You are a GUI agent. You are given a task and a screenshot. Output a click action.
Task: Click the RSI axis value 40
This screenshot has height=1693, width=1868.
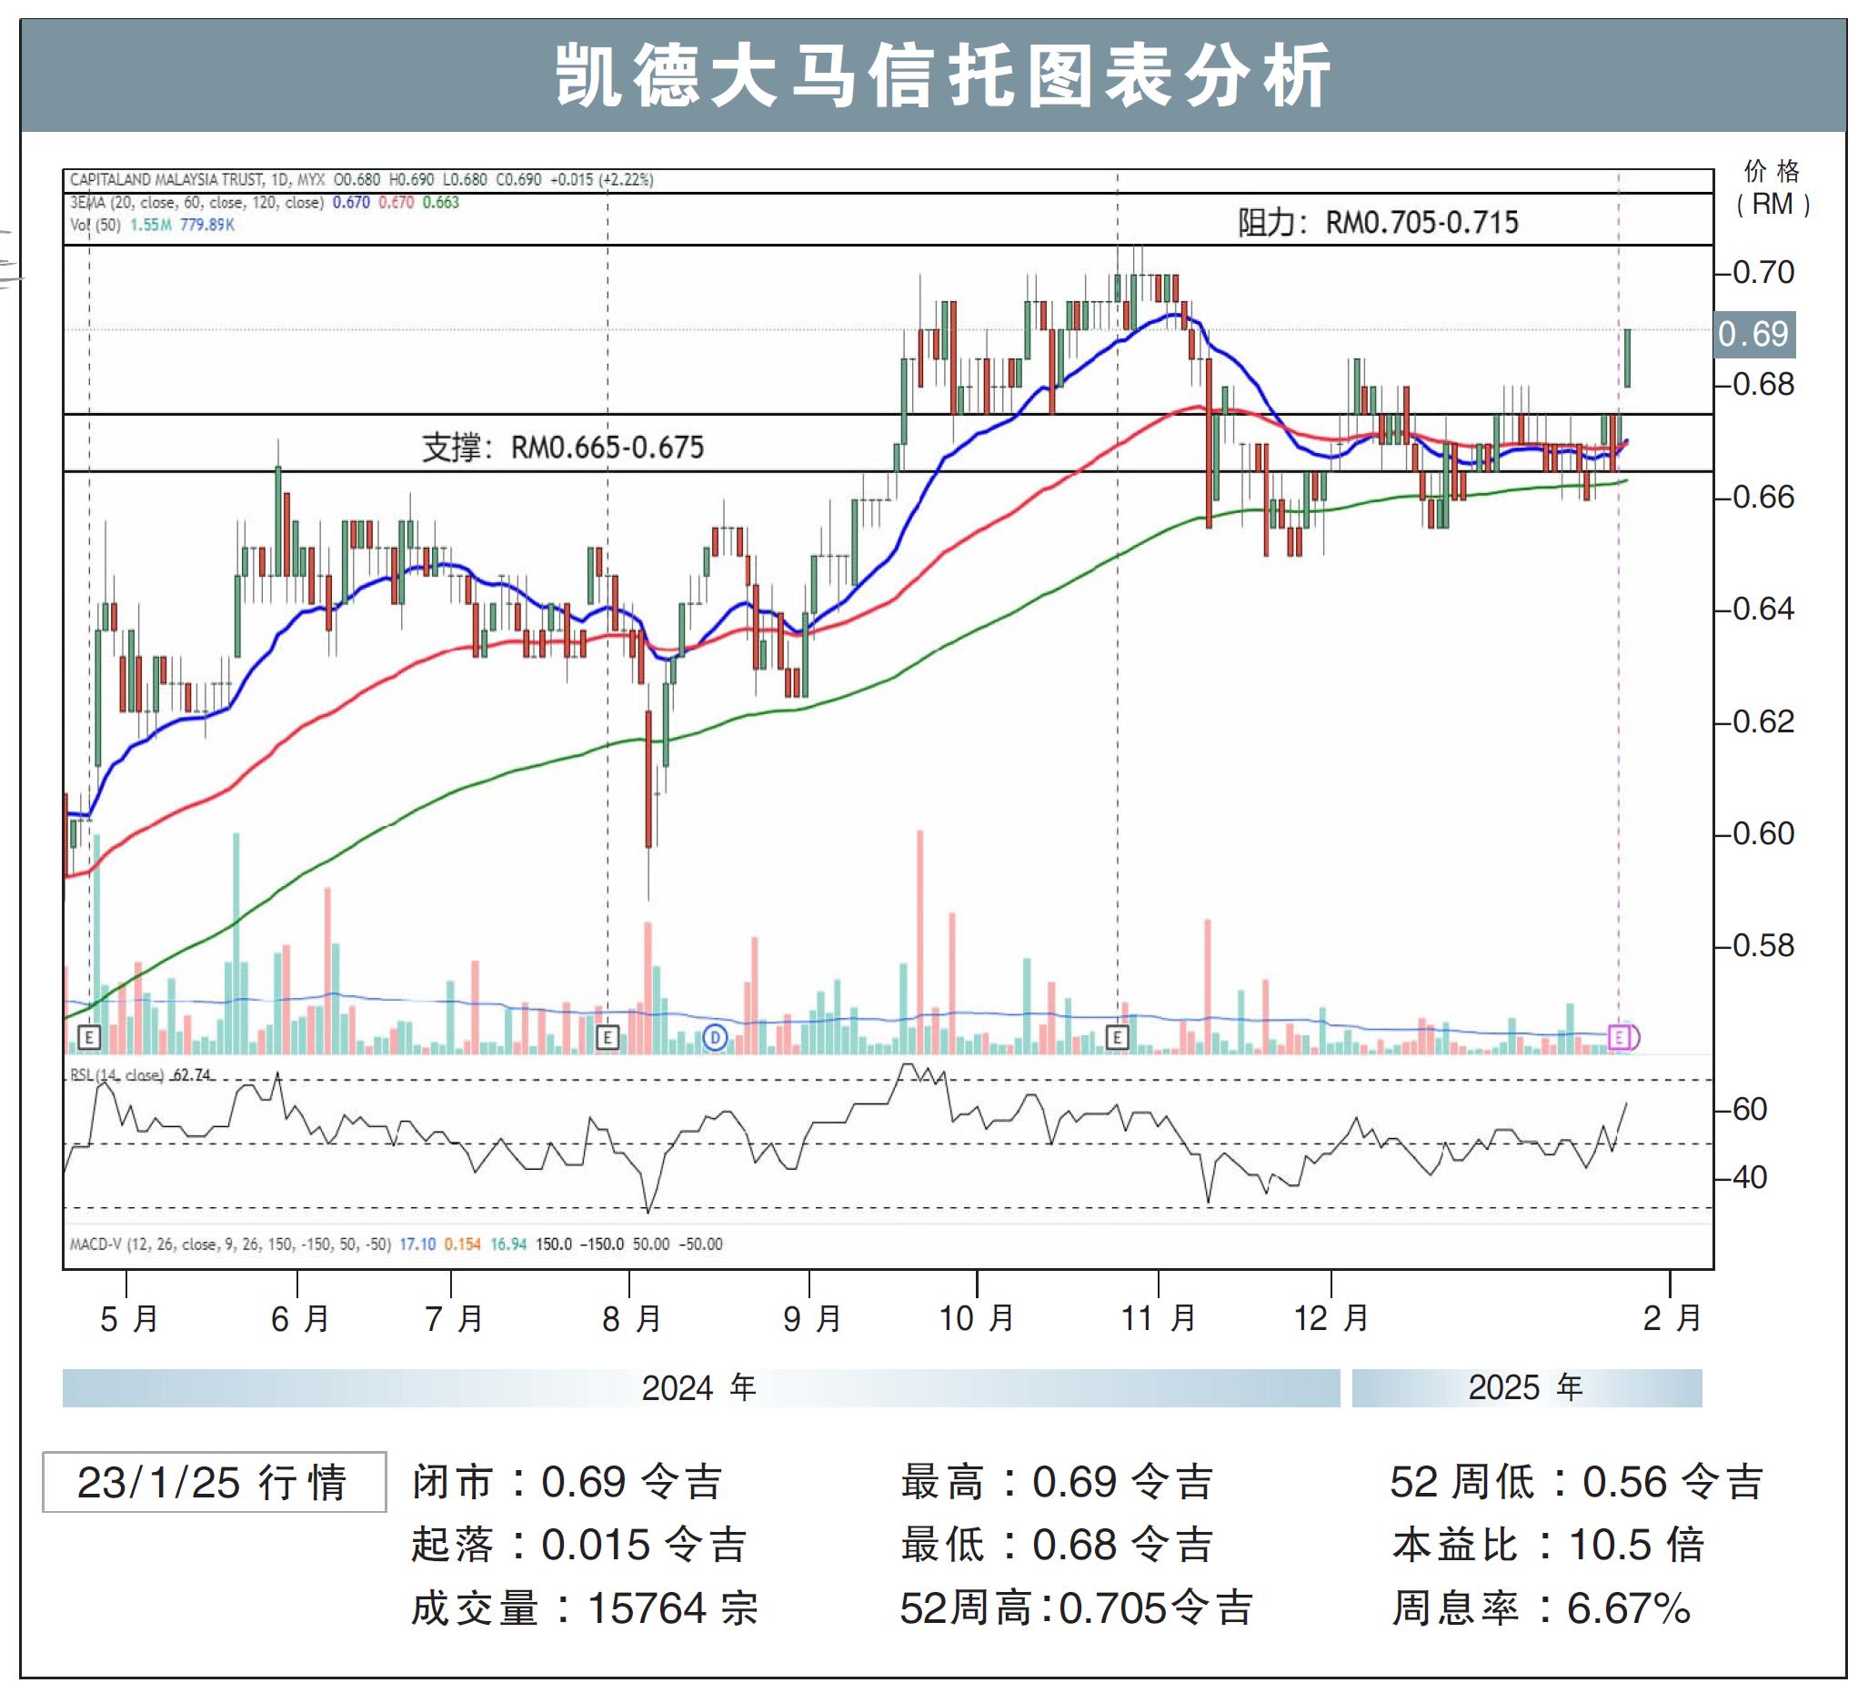pos(1750,1177)
